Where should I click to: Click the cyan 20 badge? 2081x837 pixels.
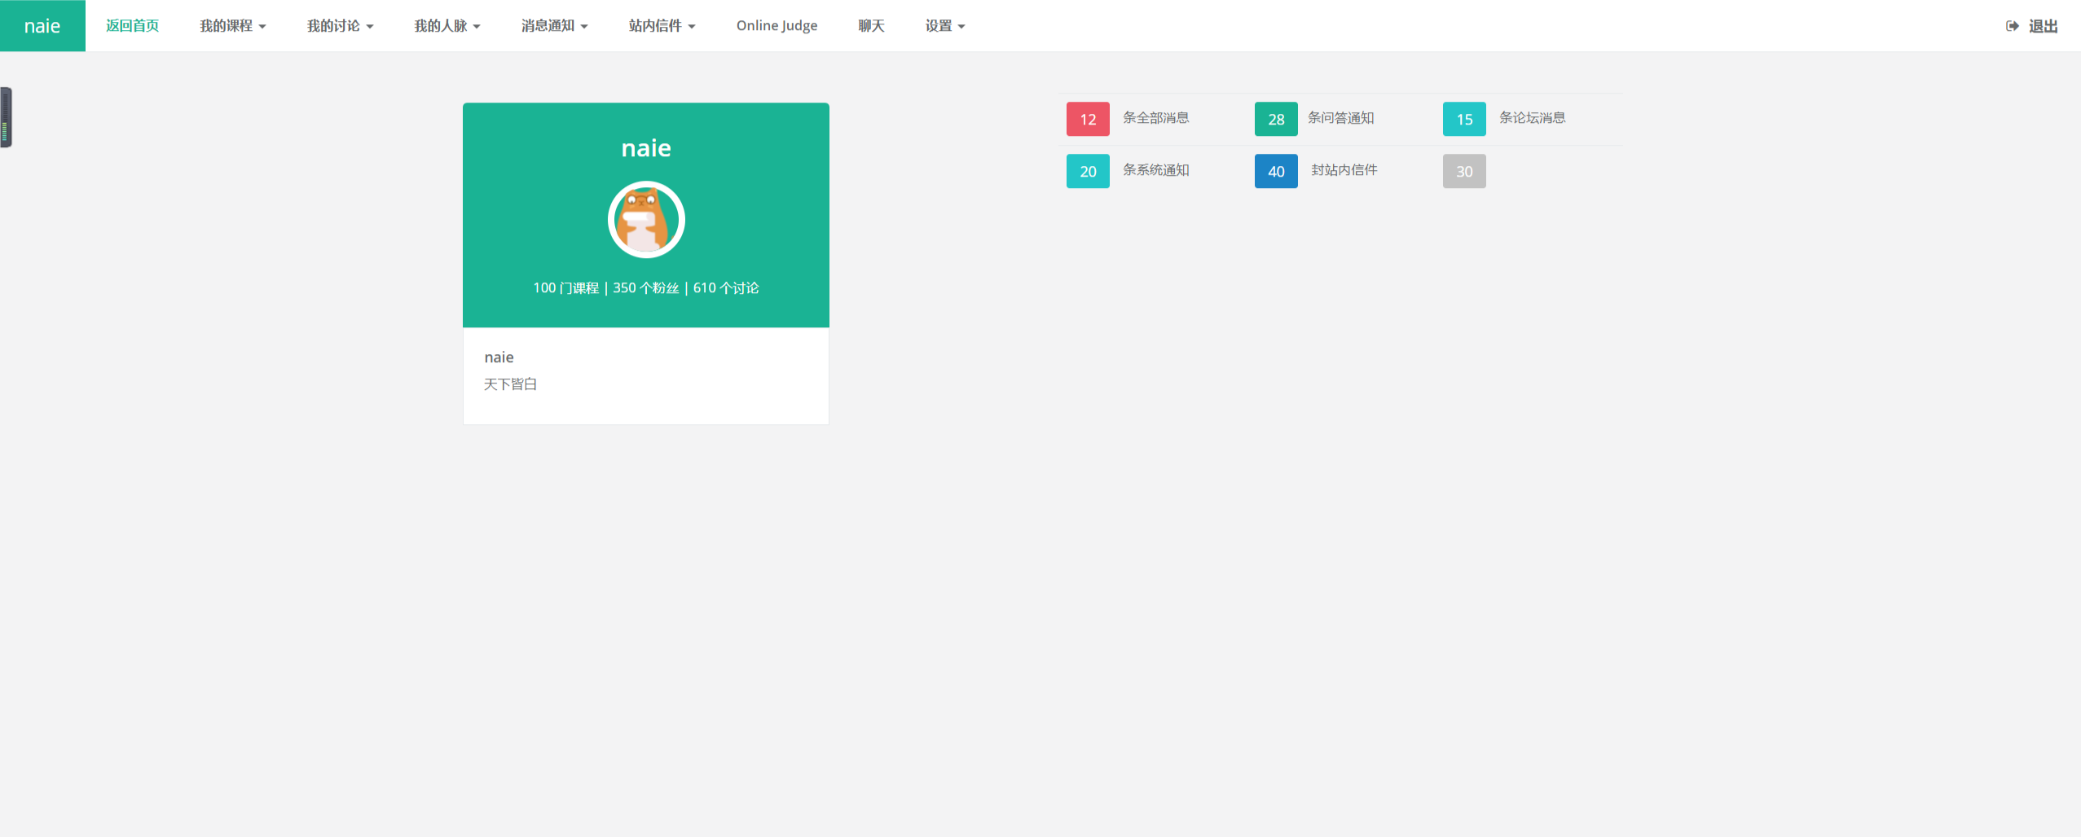[x=1088, y=171]
